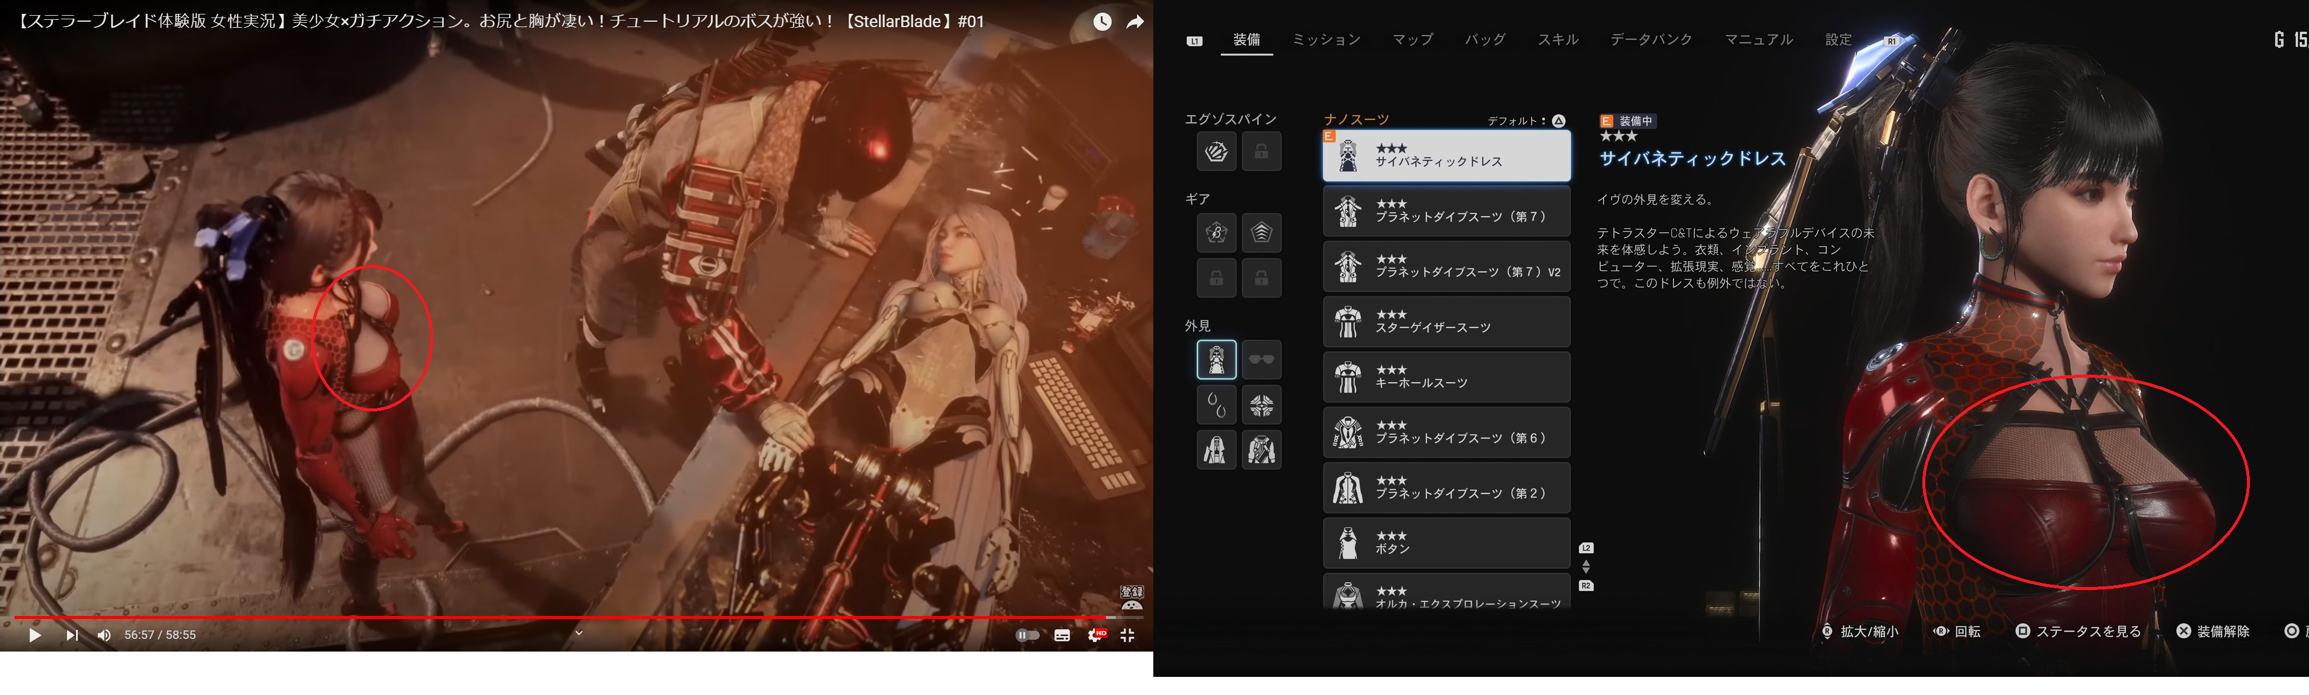Skip to the next YouTube video
This screenshot has height=695, width=2309.
(x=72, y=635)
